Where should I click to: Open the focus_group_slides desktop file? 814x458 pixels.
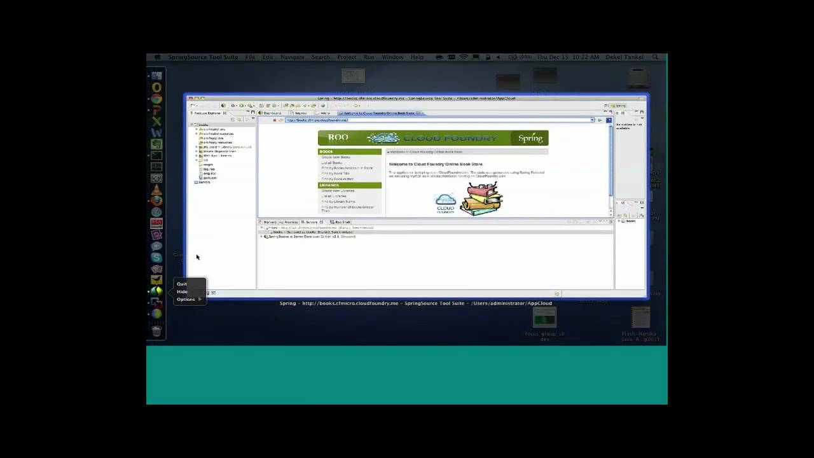click(x=544, y=325)
